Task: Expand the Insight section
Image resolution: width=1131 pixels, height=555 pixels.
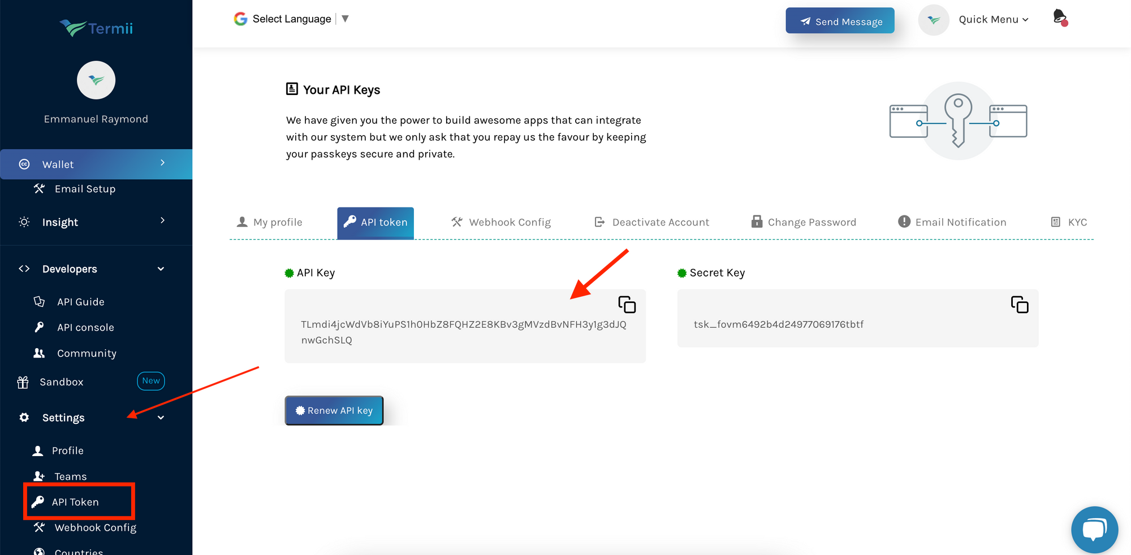Action: pos(60,222)
